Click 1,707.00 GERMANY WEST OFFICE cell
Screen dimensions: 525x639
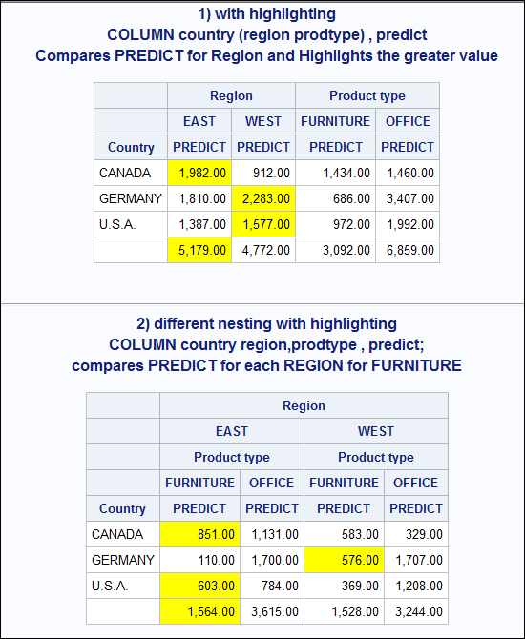[416, 560]
